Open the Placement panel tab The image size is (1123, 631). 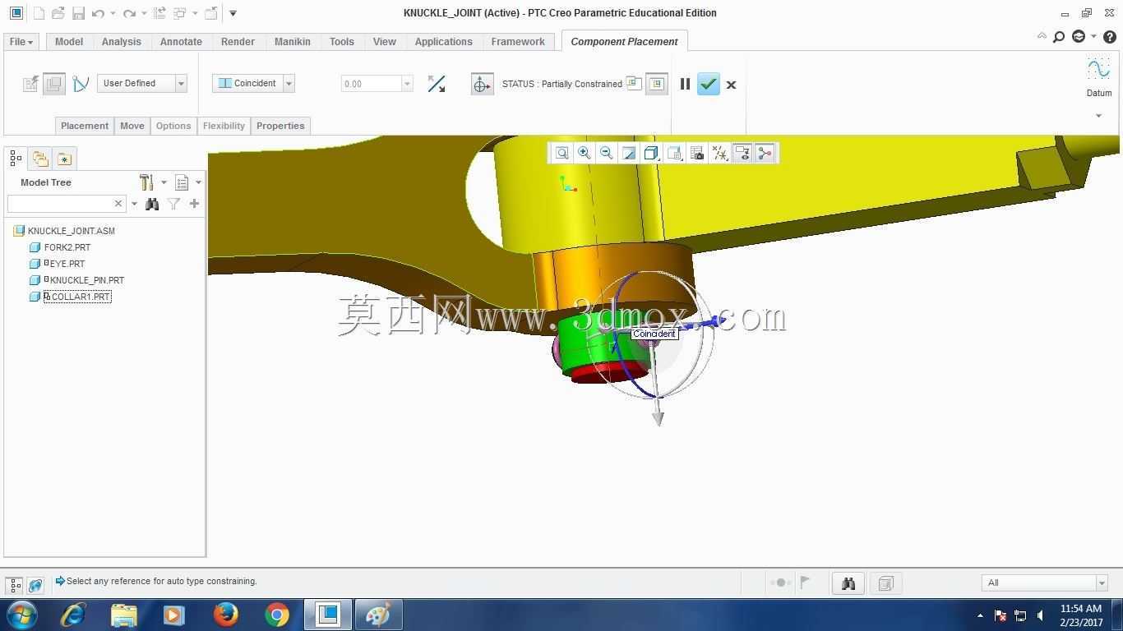point(85,126)
